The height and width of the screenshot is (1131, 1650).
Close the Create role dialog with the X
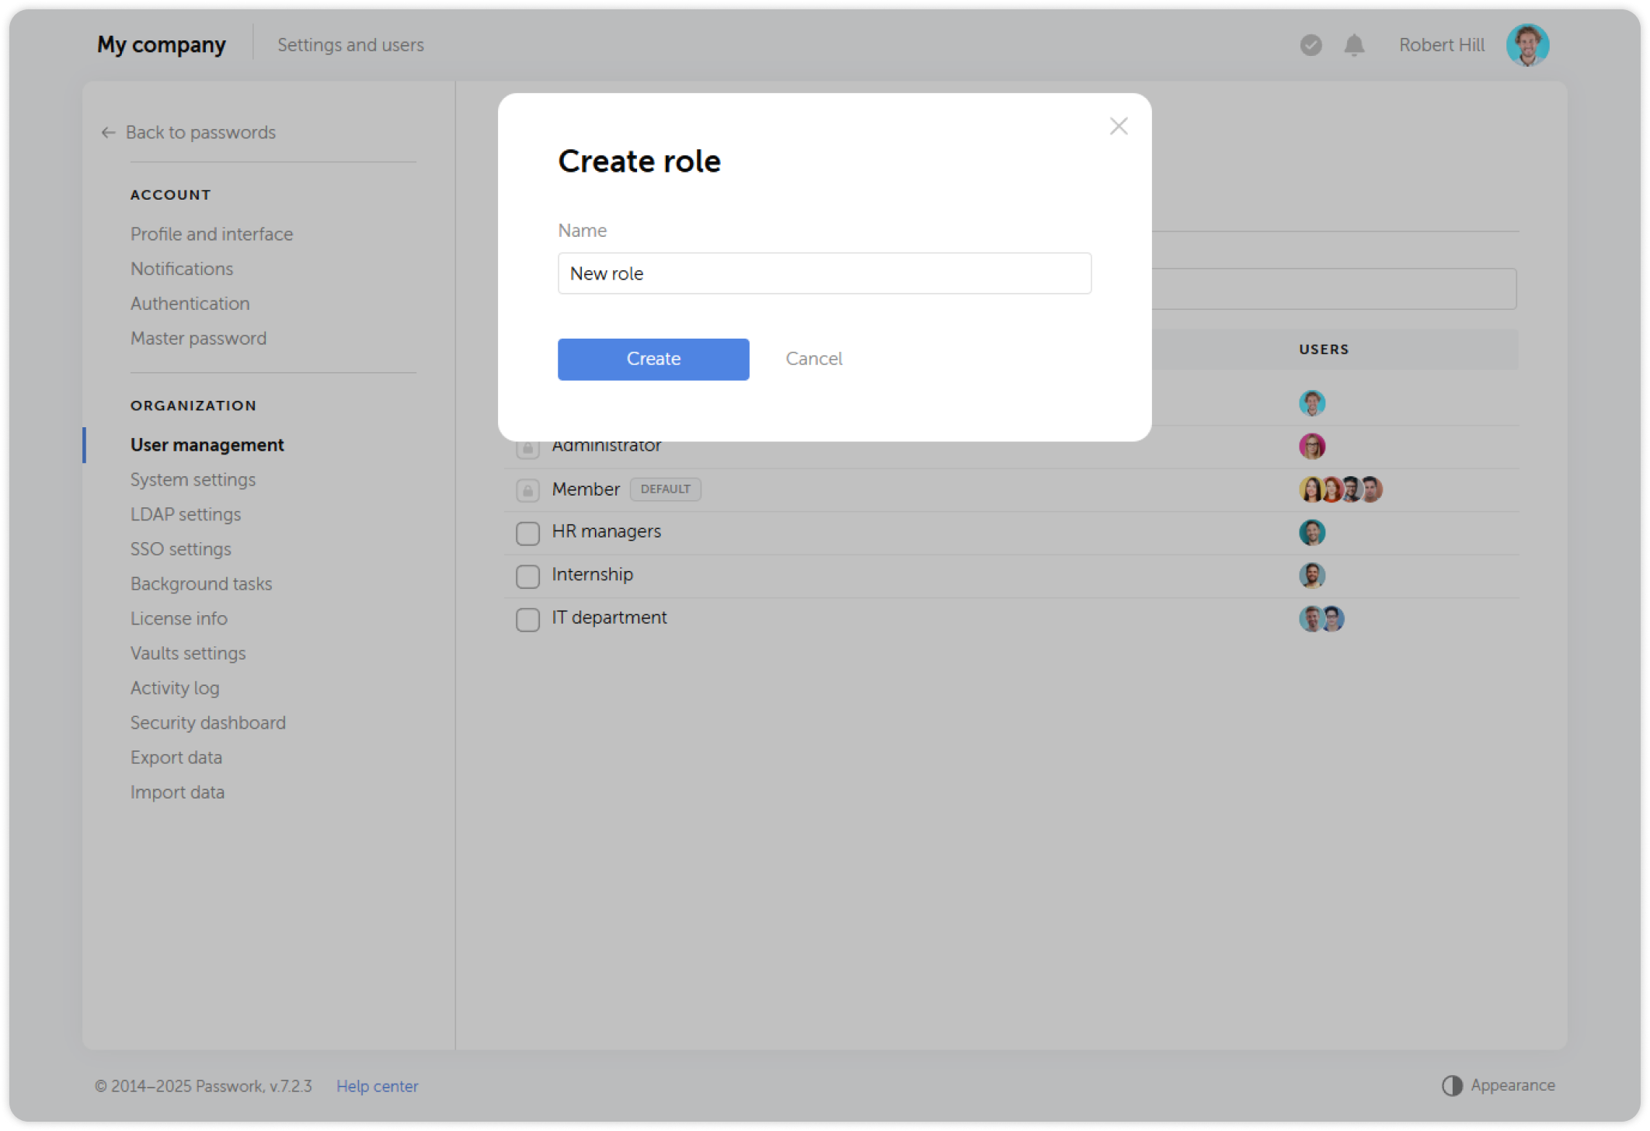point(1118,126)
